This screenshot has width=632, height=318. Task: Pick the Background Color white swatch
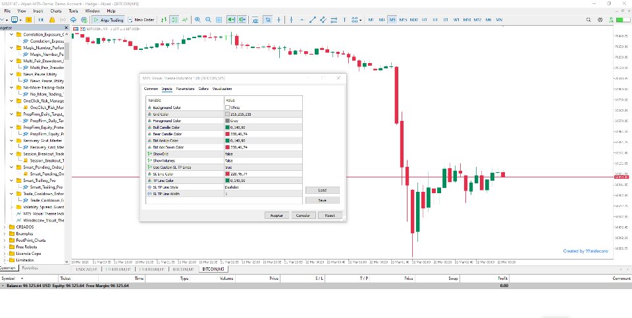click(228, 108)
